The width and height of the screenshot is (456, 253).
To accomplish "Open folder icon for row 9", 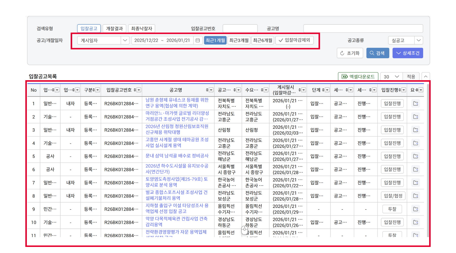I will pyautogui.click(x=415, y=209).
